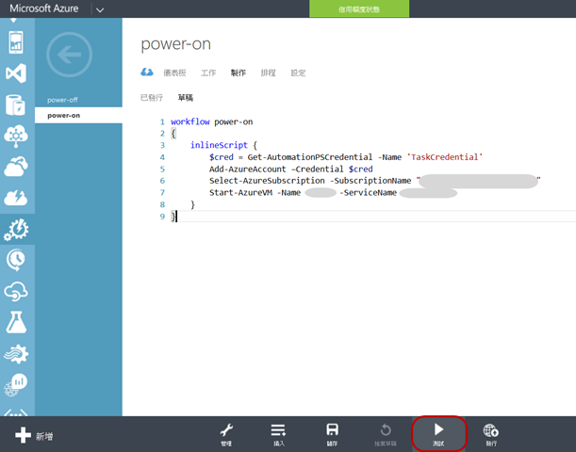Click the green 信用額度狀態 credit status banner
Viewport: 576px width, 452px height.
359,8
